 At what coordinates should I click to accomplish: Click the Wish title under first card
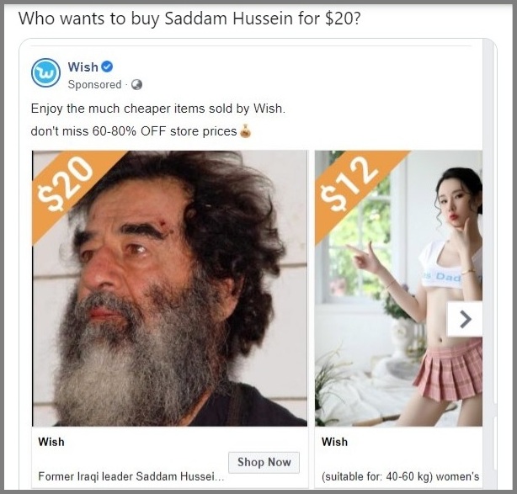click(51, 442)
